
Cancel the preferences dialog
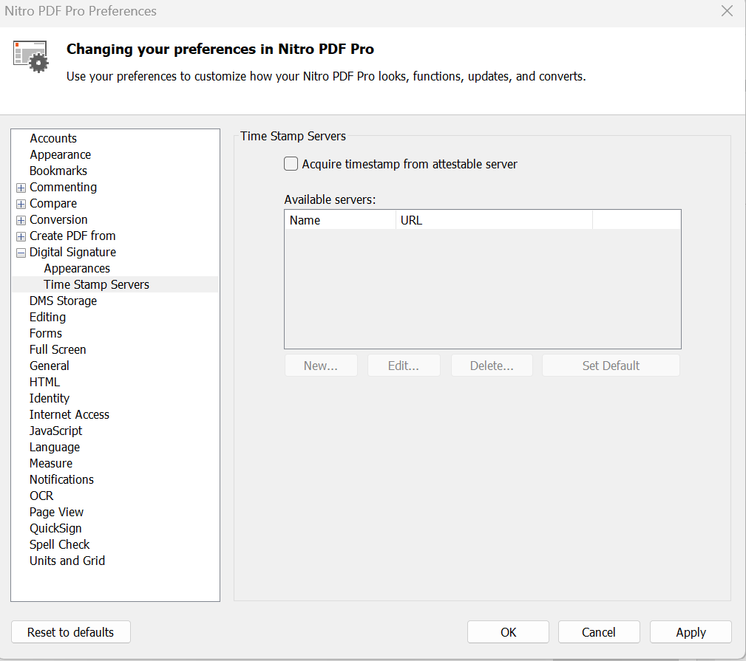(x=599, y=632)
